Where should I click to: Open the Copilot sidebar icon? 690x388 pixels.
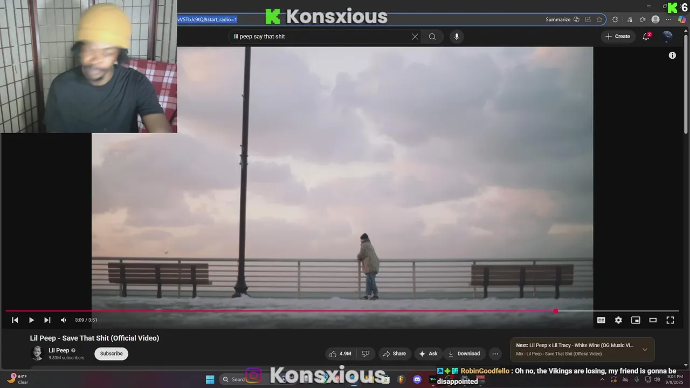tap(682, 19)
